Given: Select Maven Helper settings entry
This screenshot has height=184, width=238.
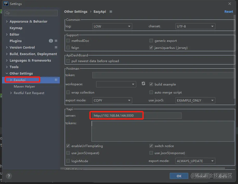Looking at the screenshot, I should (24, 86).
